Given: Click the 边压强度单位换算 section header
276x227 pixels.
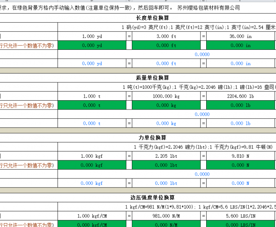Looking at the screenshot, I should [x=152, y=198].
